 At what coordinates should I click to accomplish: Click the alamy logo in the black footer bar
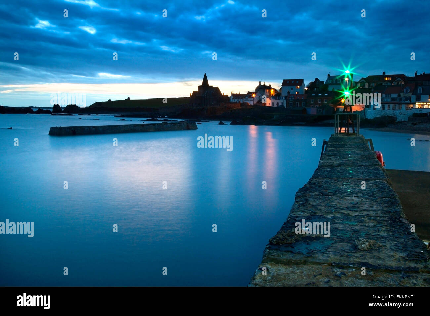33,301
